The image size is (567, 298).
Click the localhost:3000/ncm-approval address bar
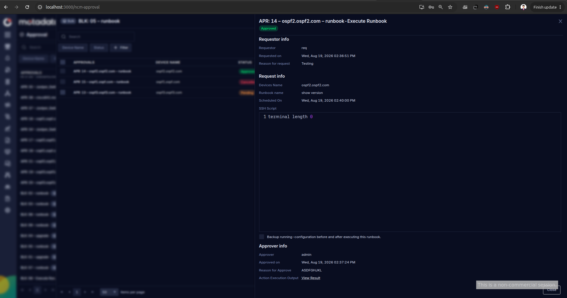coord(73,7)
